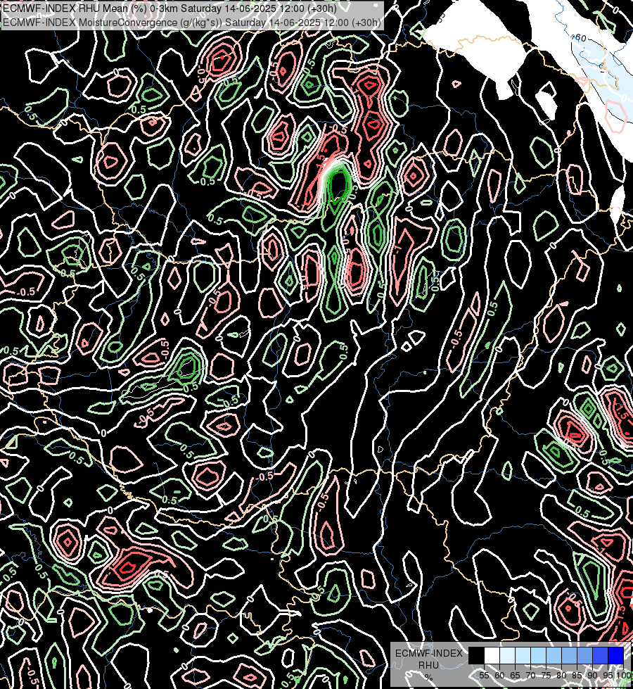Select the 90-95 legend swatch
The image size is (633, 689).
(x=600, y=656)
